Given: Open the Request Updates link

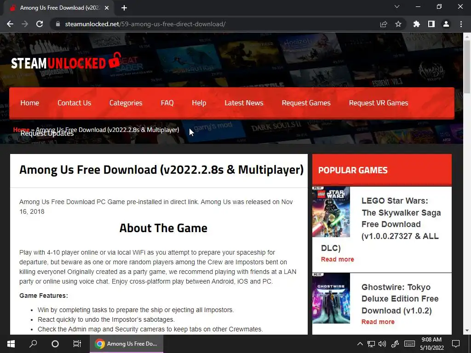Looking at the screenshot, I should pos(47,134).
